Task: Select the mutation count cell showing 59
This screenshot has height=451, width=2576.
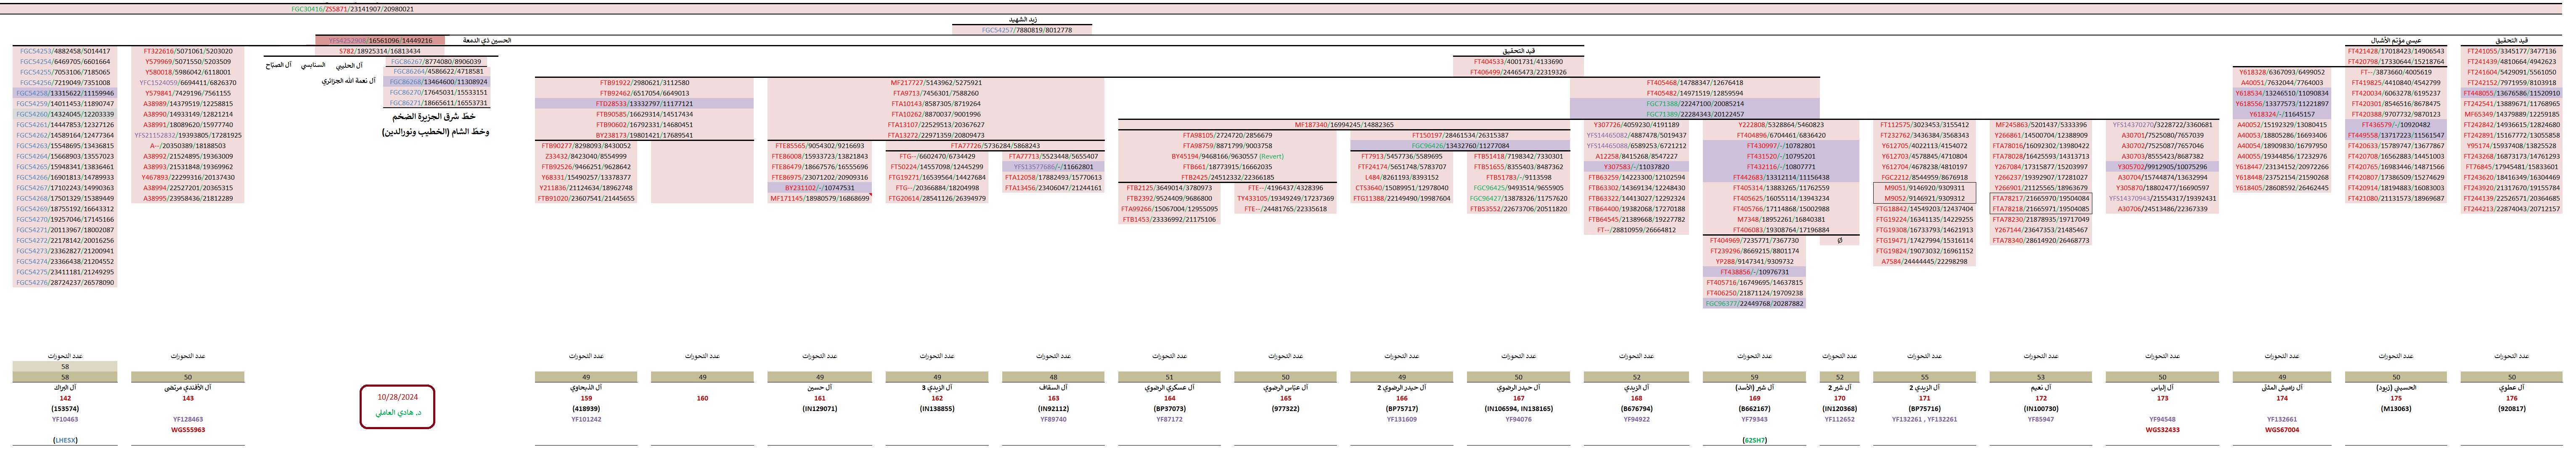Action: coord(1754,377)
